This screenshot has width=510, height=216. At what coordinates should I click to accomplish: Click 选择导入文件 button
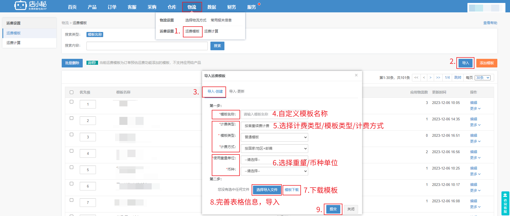[x=267, y=190]
